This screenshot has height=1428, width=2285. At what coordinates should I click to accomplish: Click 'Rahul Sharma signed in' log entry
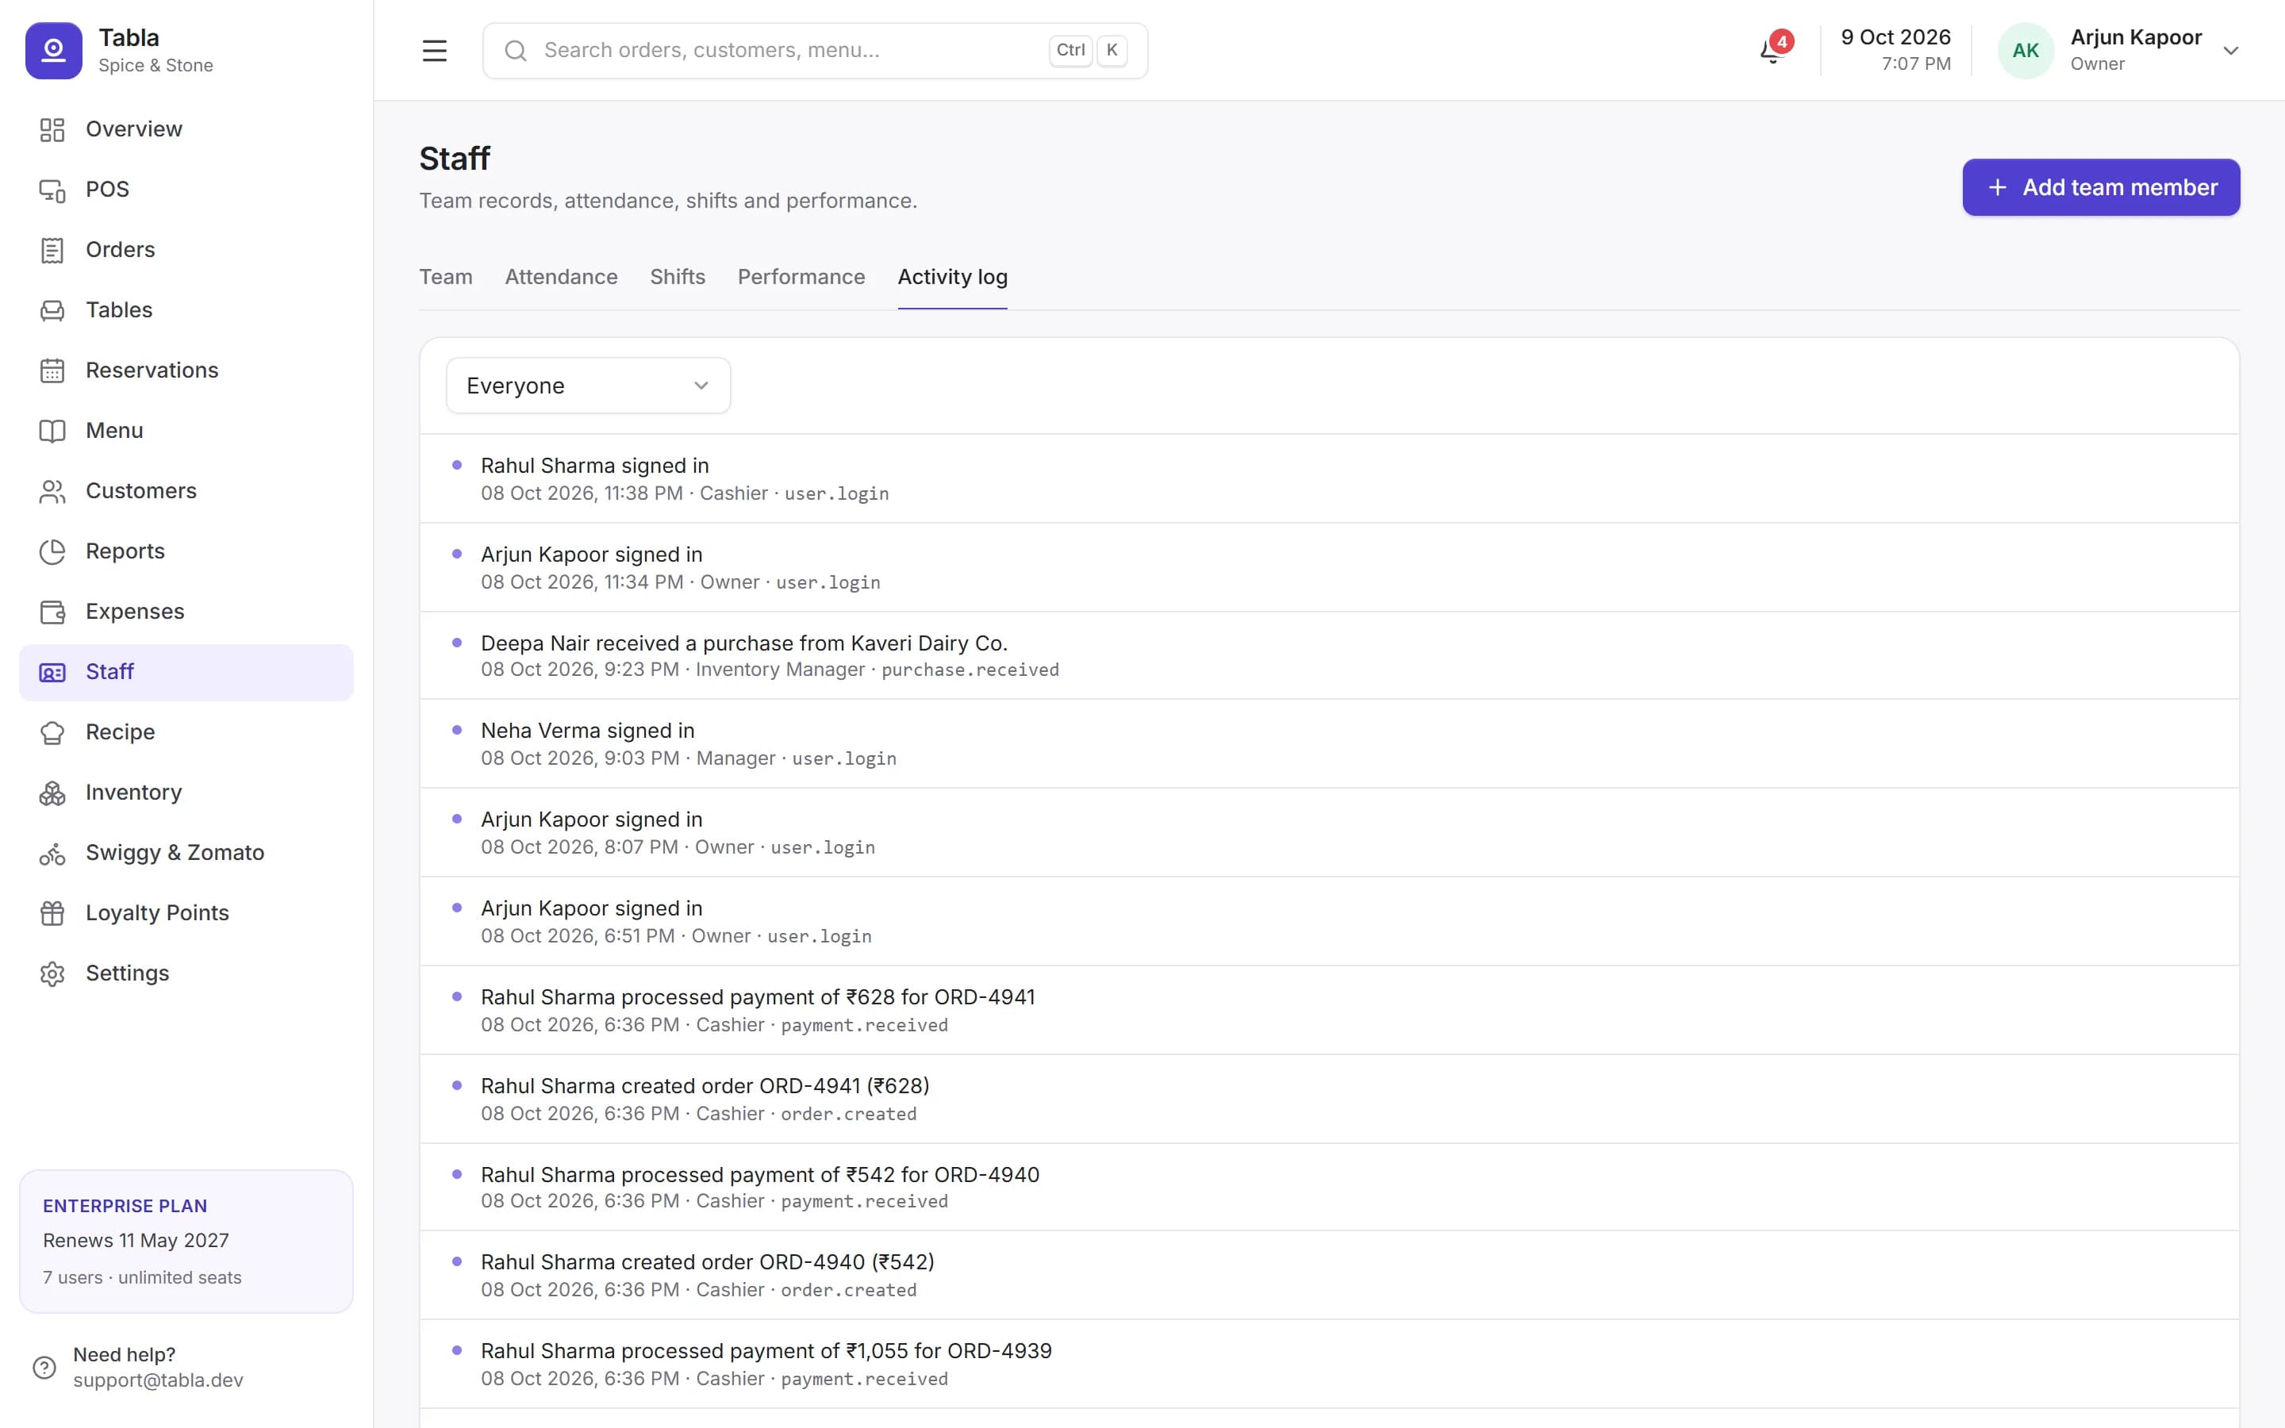[x=1328, y=479]
